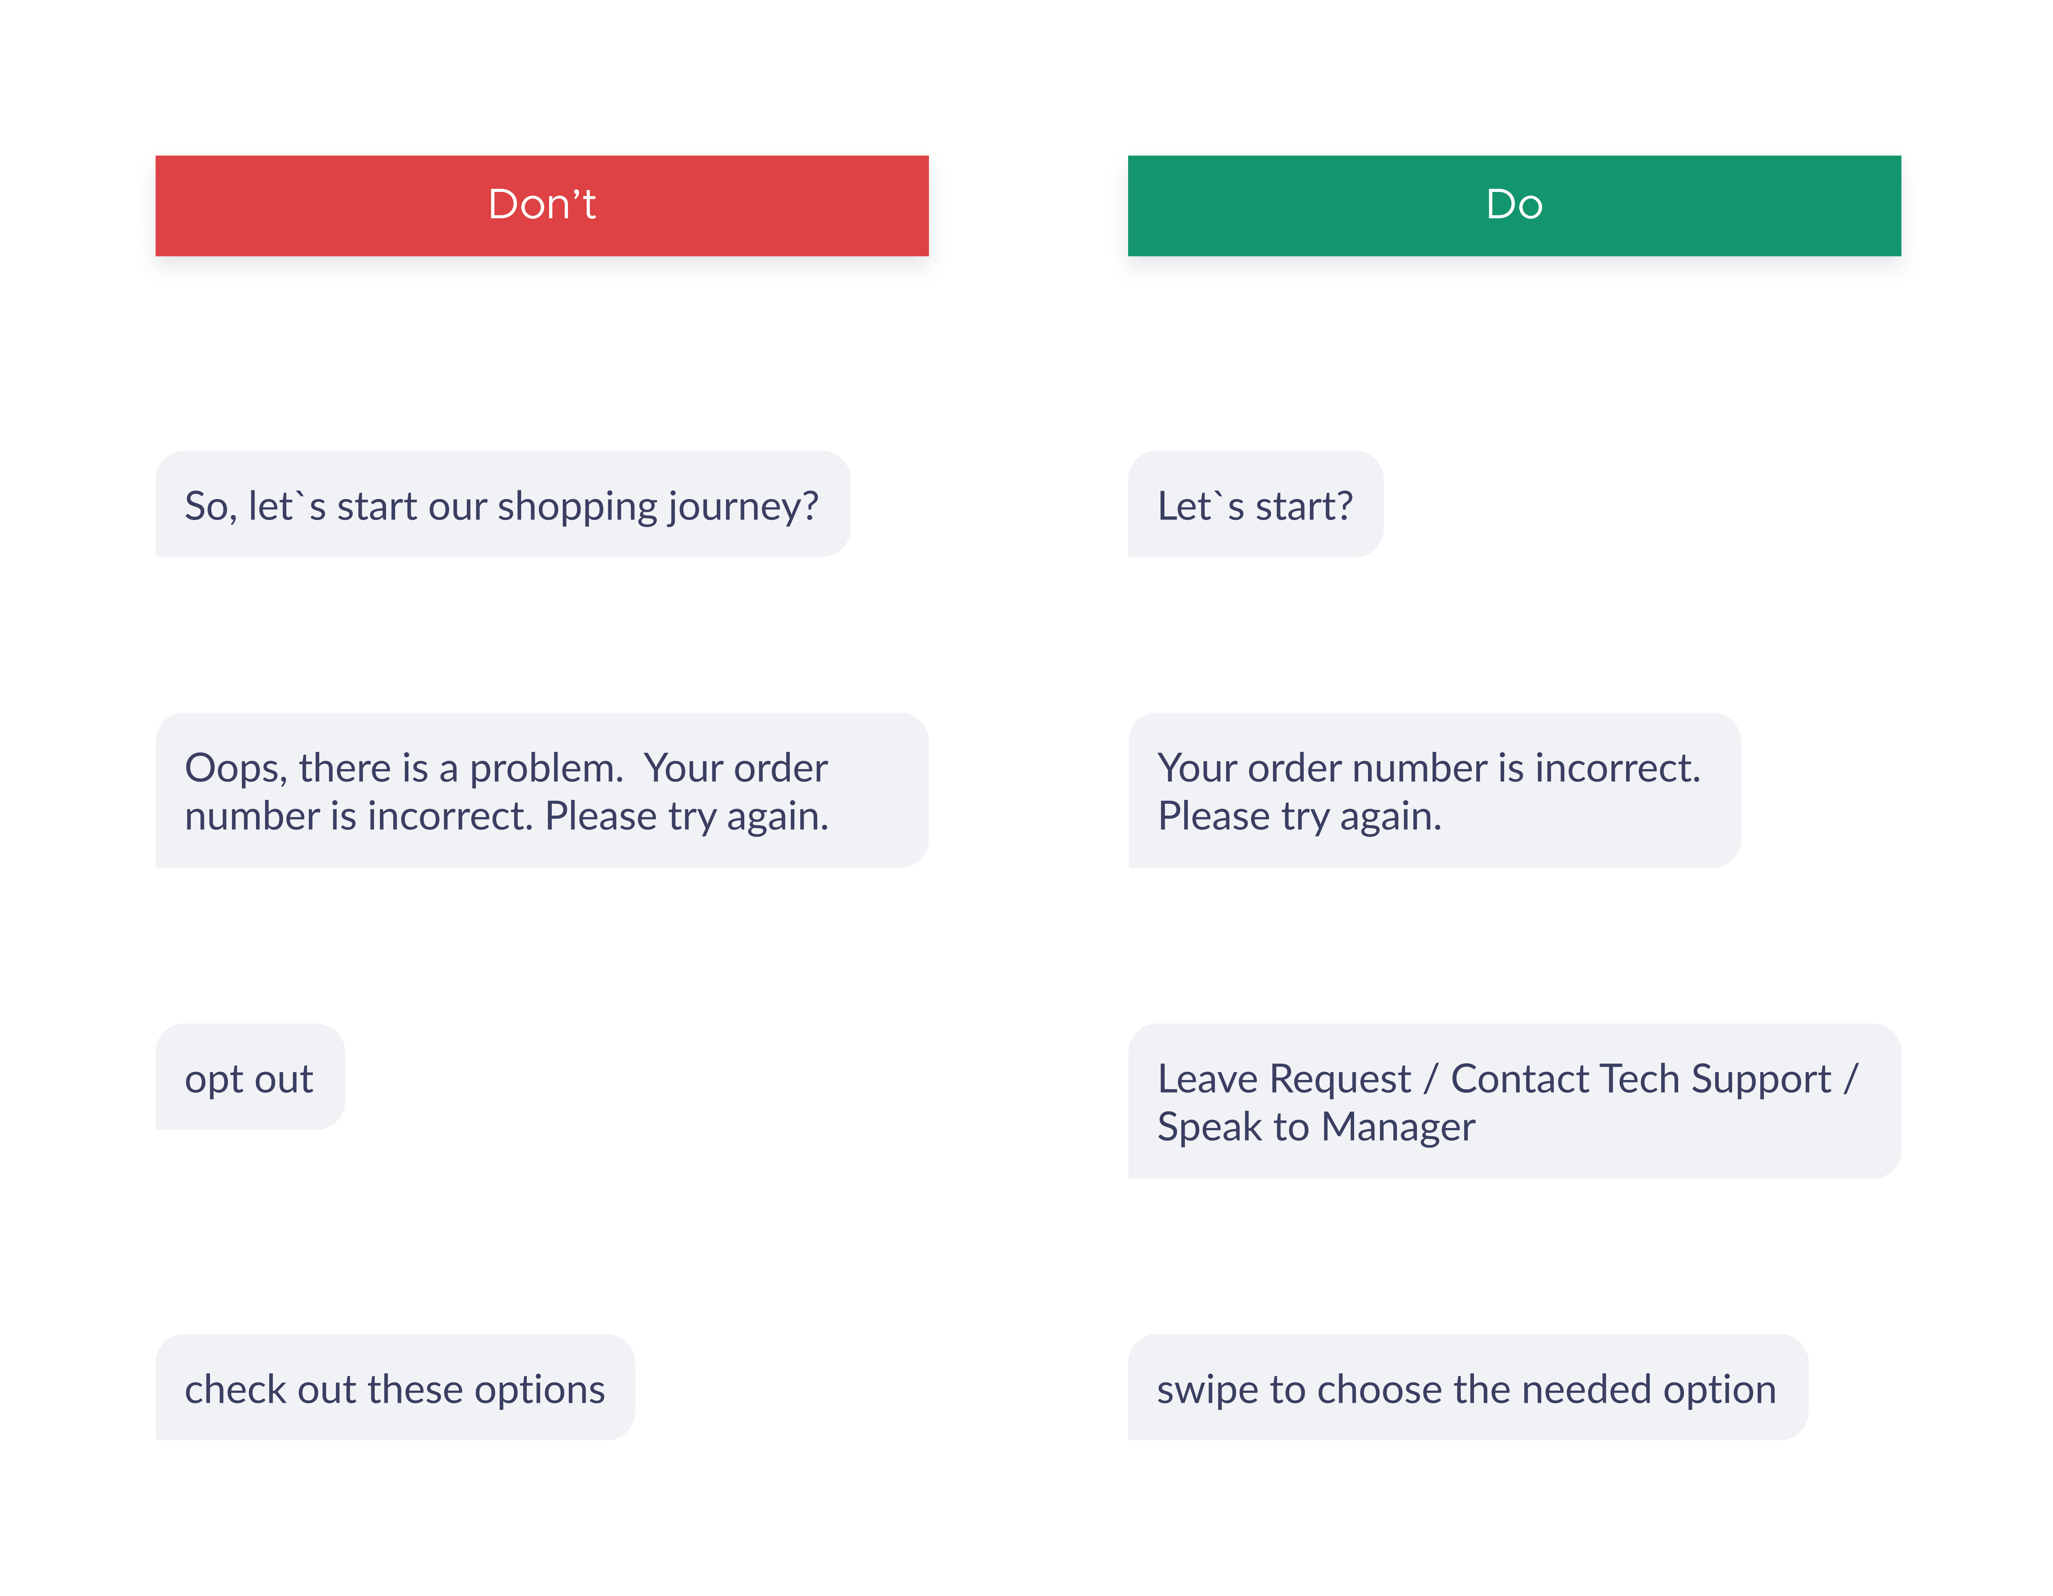The width and height of the screenshot is (2053, 1596).
Task: Click 'Please try again.' in the Do column
Action: (1299, 816)
